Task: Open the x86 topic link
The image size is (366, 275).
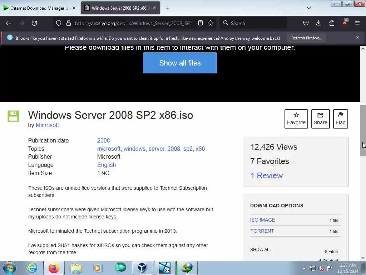Action: coord(200,149)
